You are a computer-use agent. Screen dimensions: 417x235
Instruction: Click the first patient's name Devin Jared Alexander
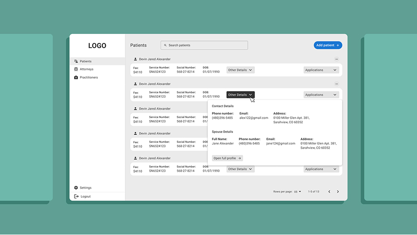[155, 59]
